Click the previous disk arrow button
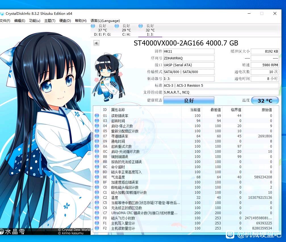Viewport: 286px width, 242px height. coord(96,43)
